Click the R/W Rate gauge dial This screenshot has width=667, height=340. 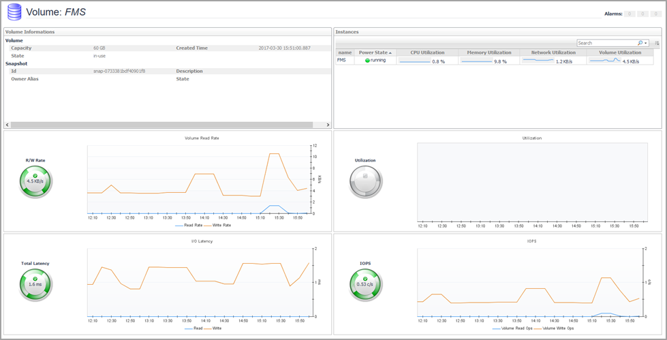tap(35, 182)
